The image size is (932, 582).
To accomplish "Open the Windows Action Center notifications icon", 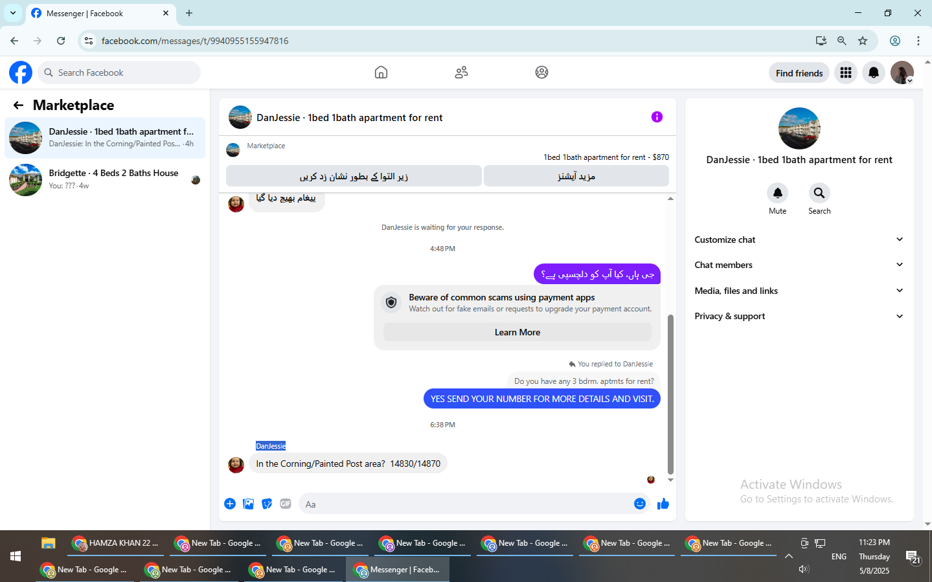I will click(913, 557).
